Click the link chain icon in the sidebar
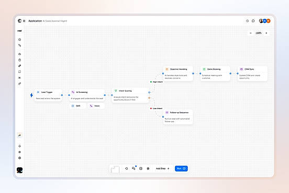 click(x=20, y=84)
